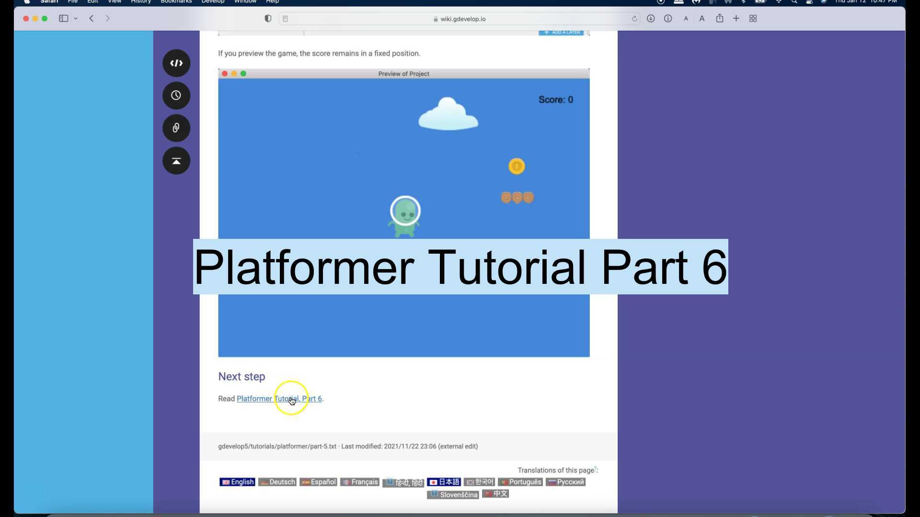Viewport: 920px width, 517px height.
Task: Open new tab with plus button
Action: pos(736,19)
